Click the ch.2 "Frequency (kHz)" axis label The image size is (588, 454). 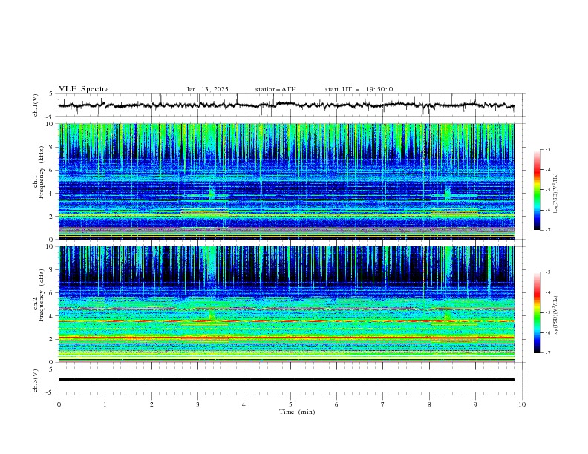42,295
